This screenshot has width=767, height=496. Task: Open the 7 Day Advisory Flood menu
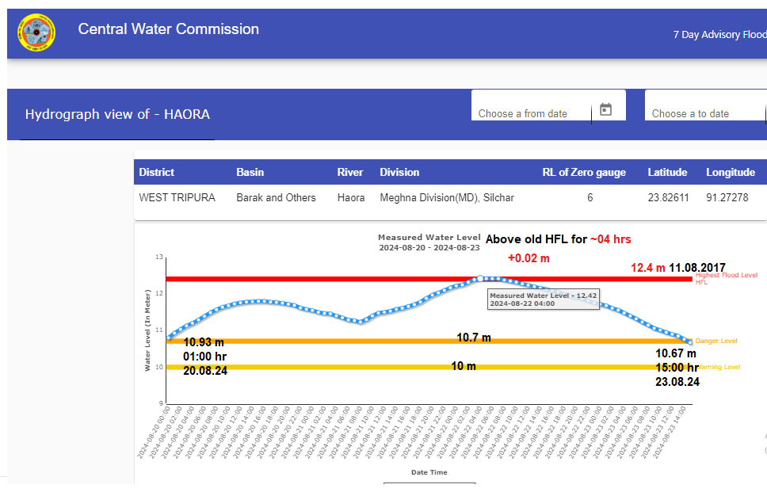click(x=719, y=34)
